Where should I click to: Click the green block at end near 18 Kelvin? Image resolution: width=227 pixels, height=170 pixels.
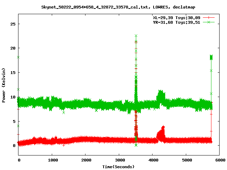pyautogui.click(x=211, y=57)
